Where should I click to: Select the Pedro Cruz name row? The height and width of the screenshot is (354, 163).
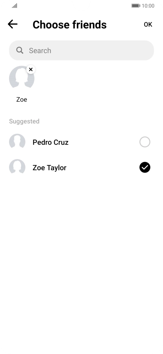pyautogui.click(x=81, y=142)
